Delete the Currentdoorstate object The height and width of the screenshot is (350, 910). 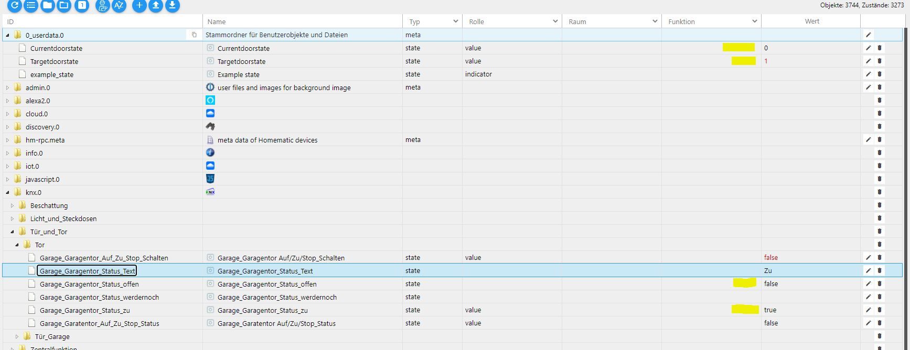(x=880, y=48)
